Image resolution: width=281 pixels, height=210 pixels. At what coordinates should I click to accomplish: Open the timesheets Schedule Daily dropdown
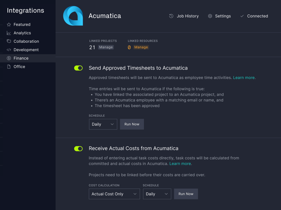click(x=103, y=124)
